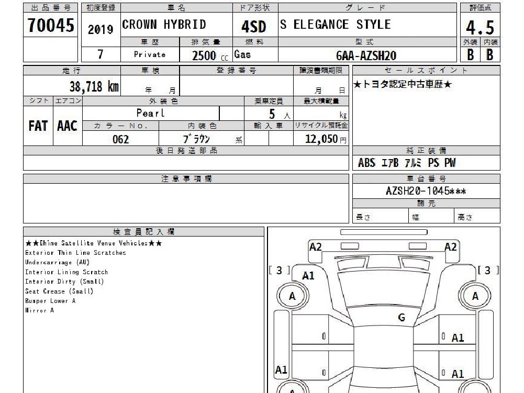Click equipment line ABS エアB アルミ PS PW
This screenshot has width=524, height=393.
point(407,163)
